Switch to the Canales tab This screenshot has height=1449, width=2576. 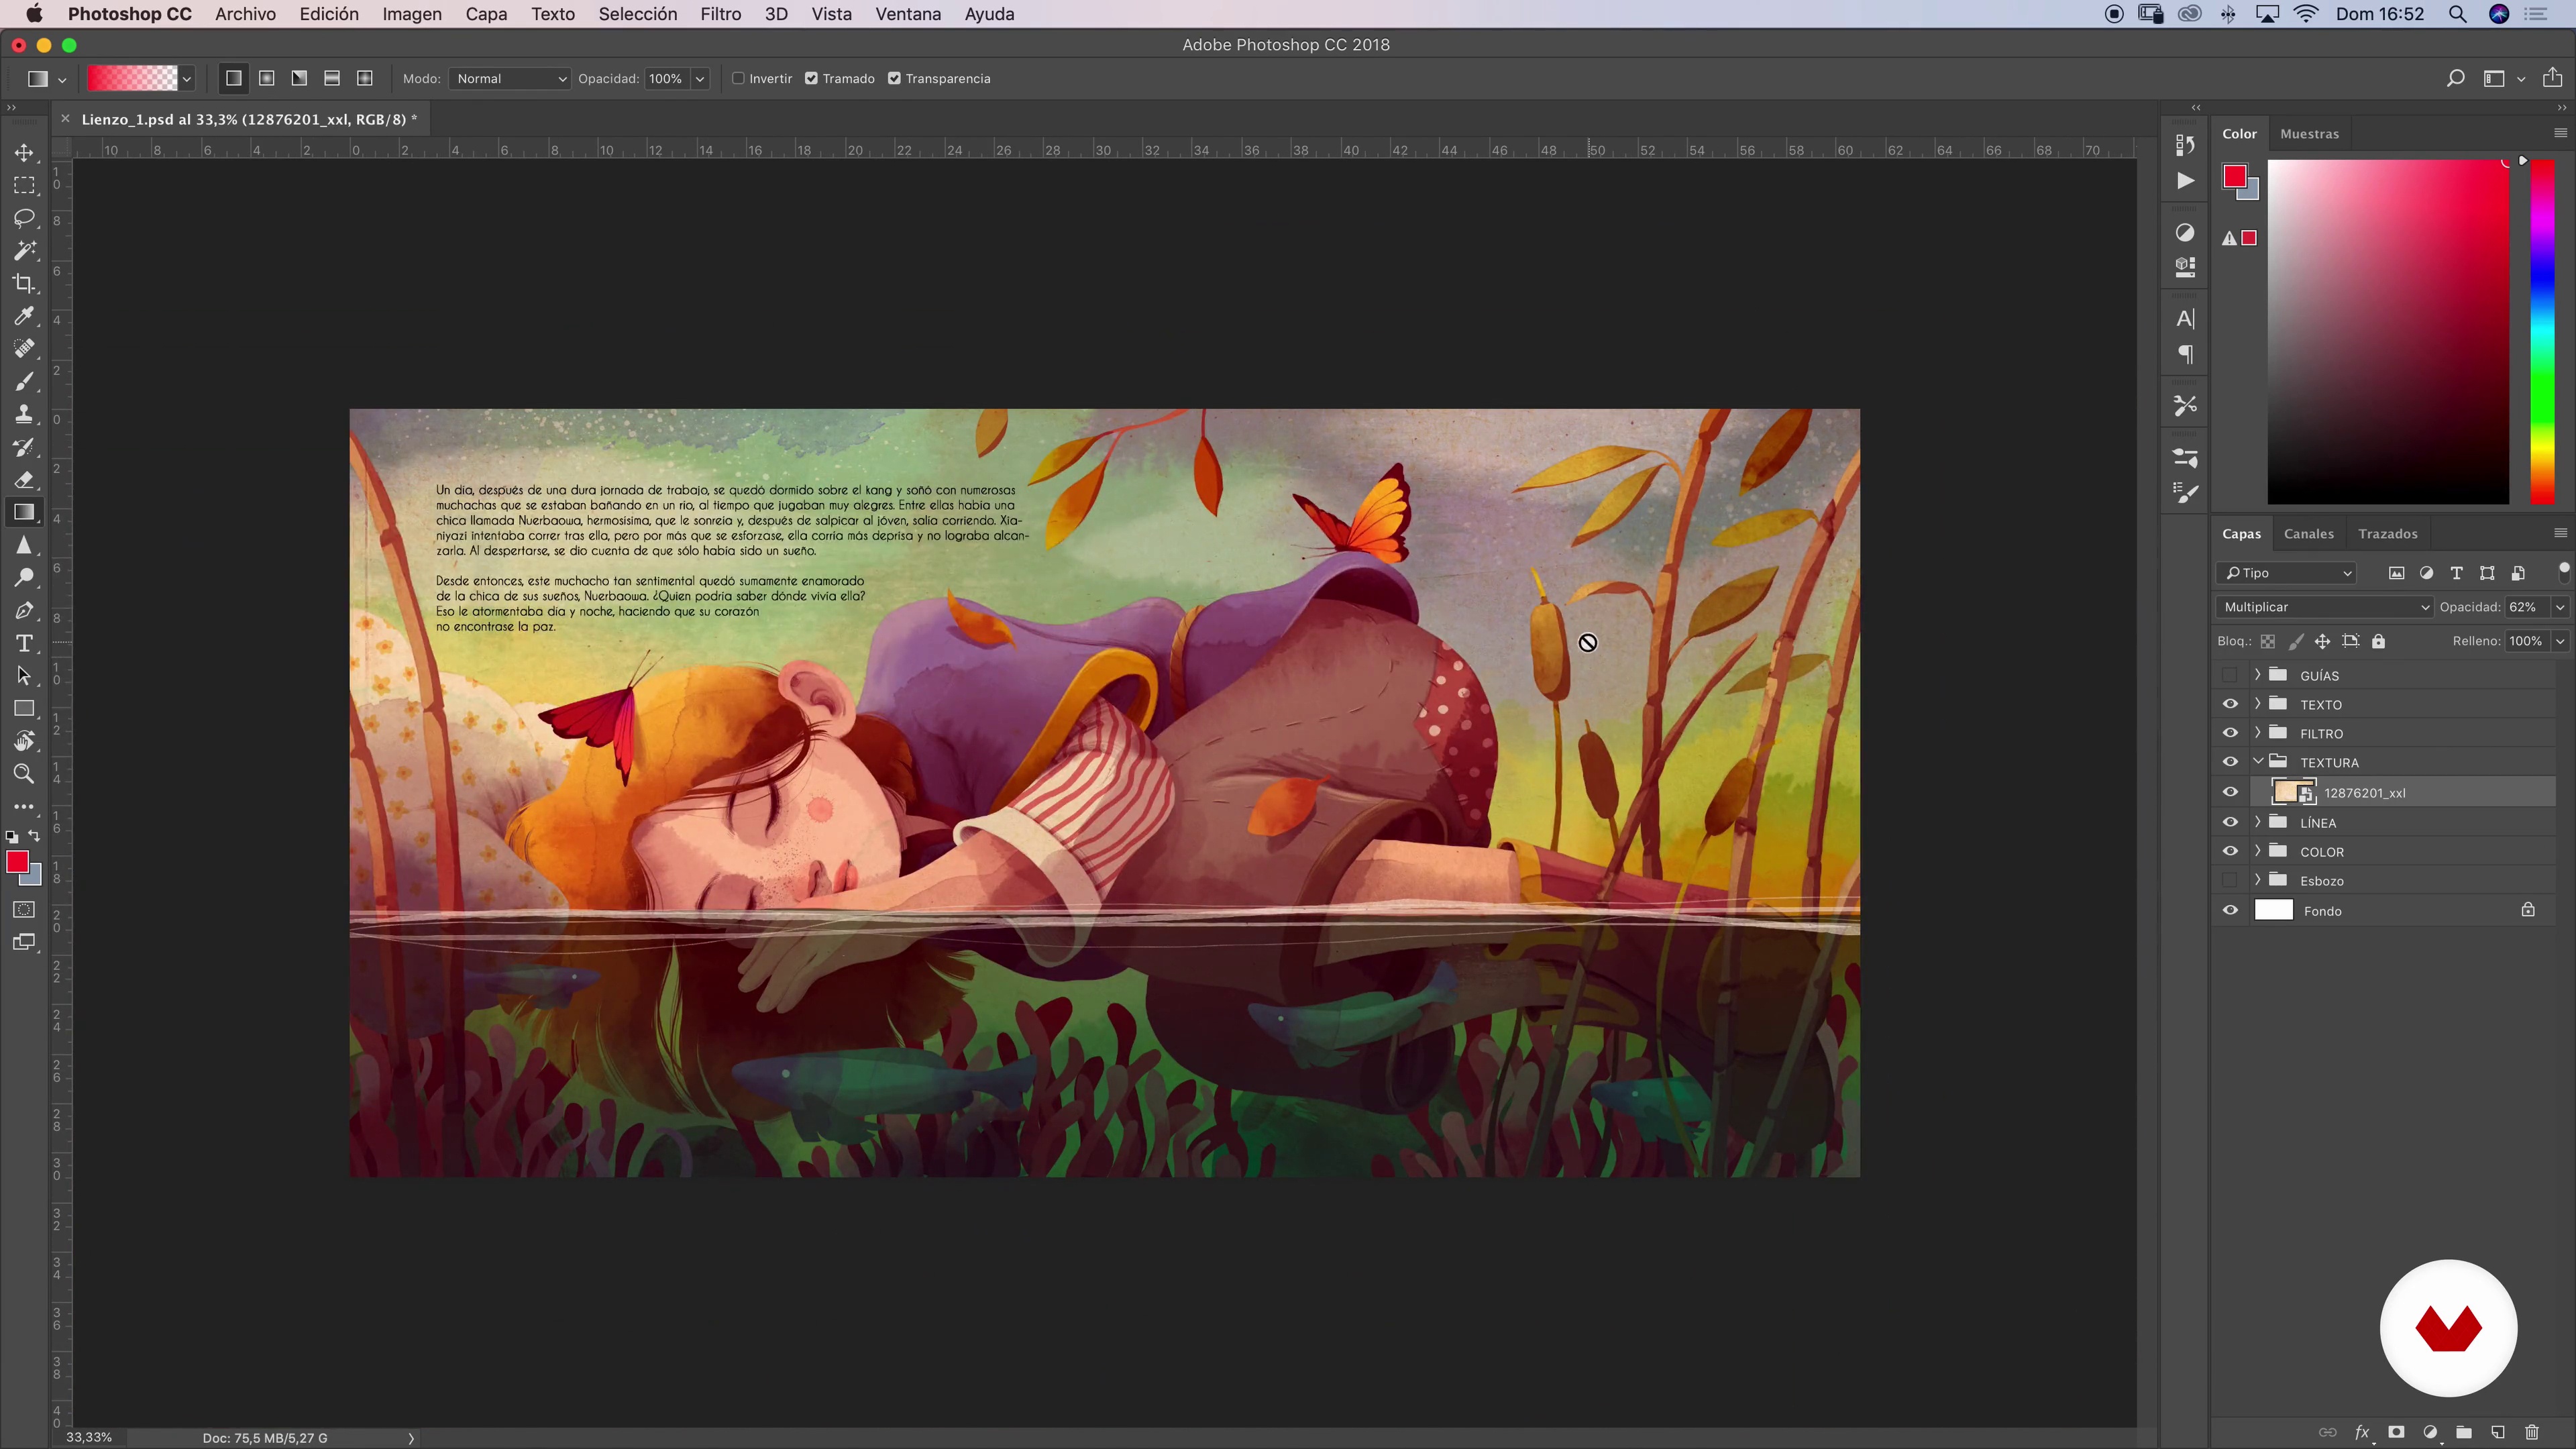point(2308,533)
